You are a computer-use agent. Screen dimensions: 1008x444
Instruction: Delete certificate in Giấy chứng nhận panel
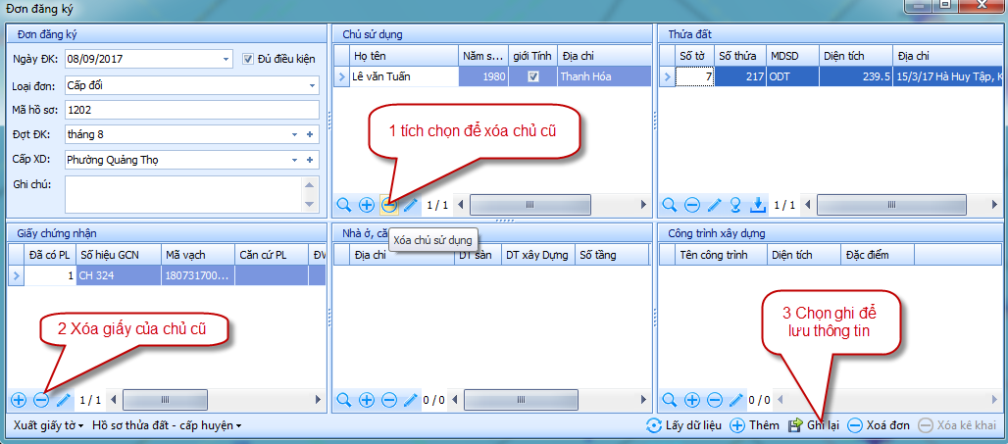[41, 400]
